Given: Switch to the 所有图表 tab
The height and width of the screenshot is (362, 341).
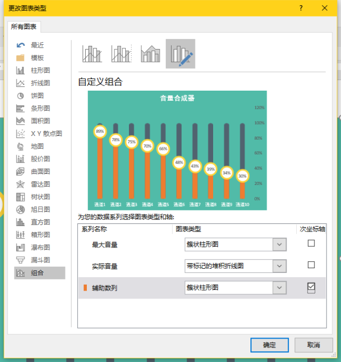Looking at the screenshot, I should 24,27.
